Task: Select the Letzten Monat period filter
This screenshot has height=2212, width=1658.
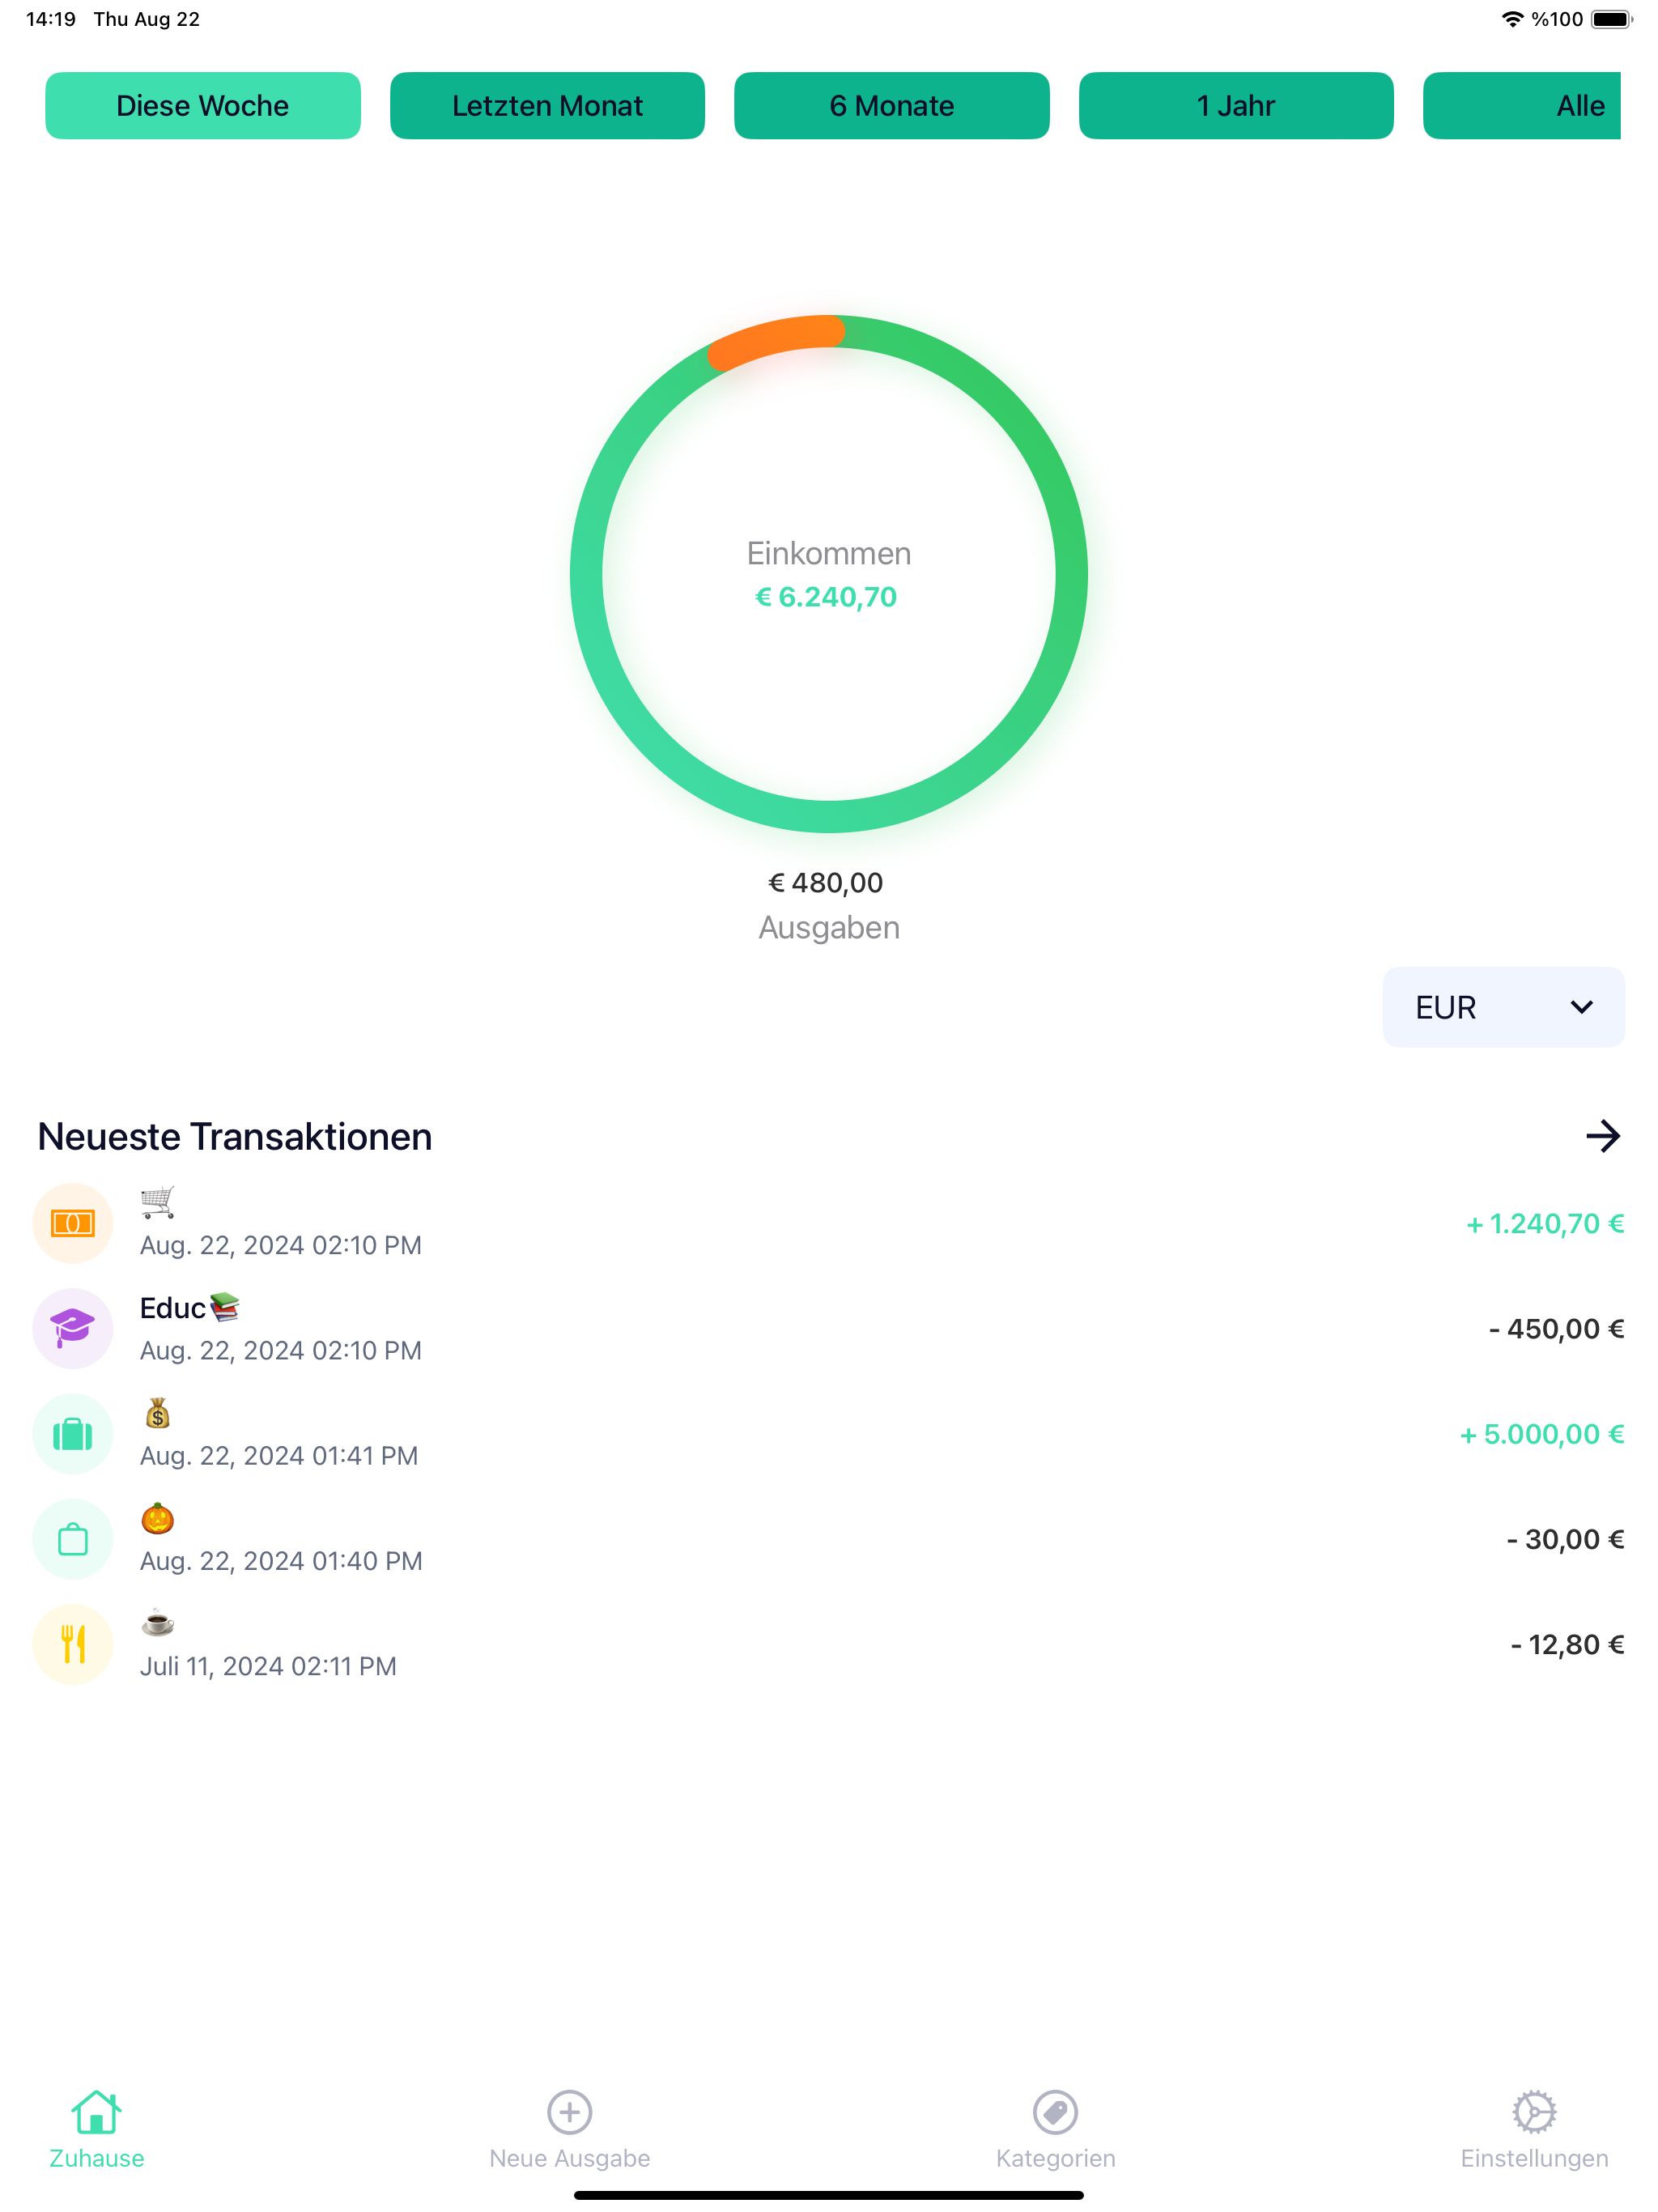Action: (x=547, y=106)
